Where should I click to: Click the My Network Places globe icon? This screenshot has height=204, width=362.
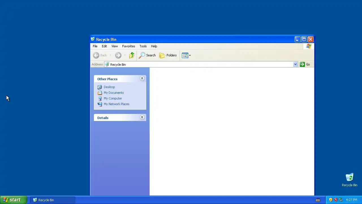point(100,104)
